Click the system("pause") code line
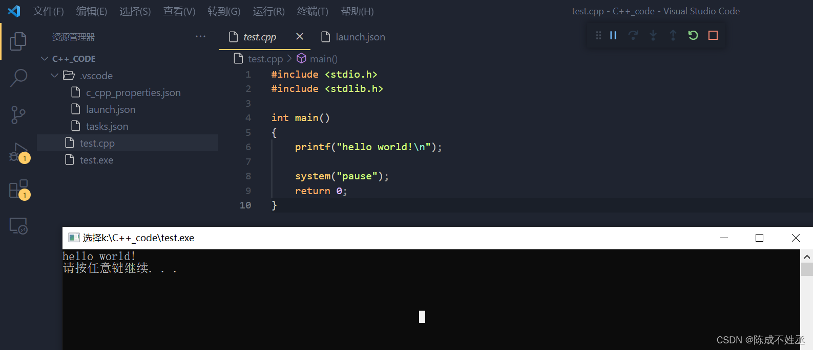The image size is (813, 350). pyautogui.click(x=342, y=176)
